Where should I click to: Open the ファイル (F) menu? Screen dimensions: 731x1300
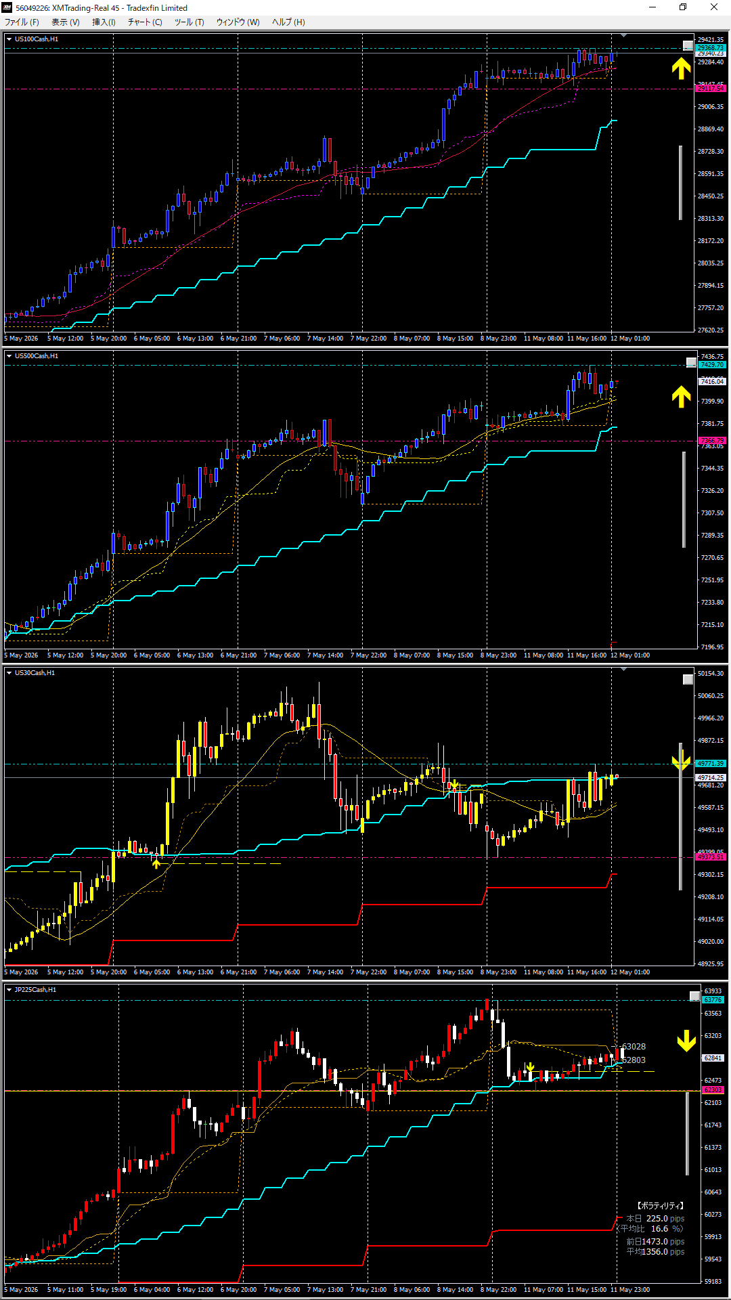[22, 22]
